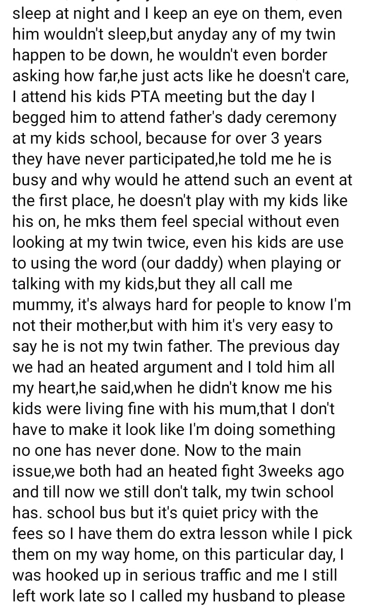Click the word "border" in the text
The height and width of the screenshot is (607, 365).
301,55
